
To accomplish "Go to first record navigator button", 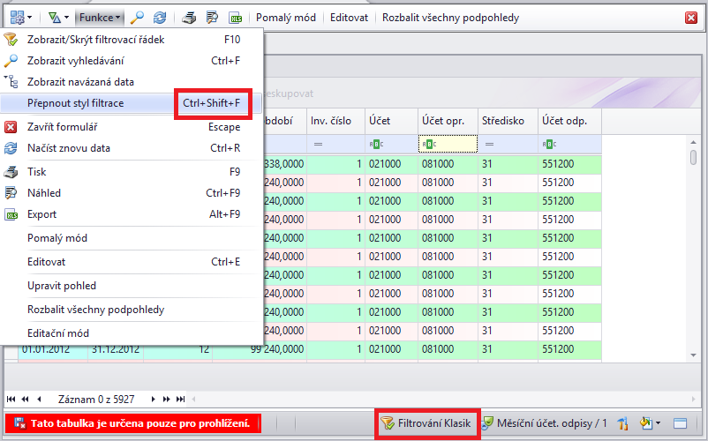I will point(11,399).
